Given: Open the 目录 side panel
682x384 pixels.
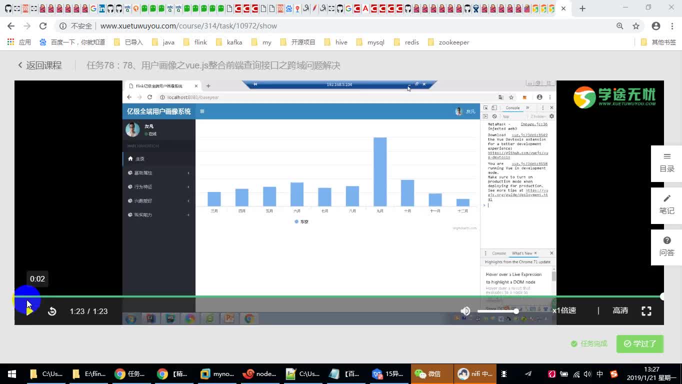Looking at the screenshot, I should click(x=666, y=163).
